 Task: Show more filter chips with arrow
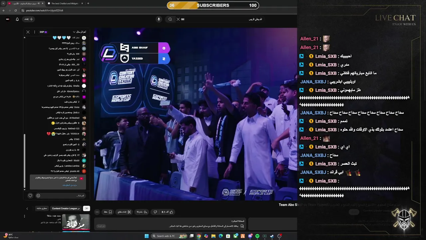[x=27, y=209]
